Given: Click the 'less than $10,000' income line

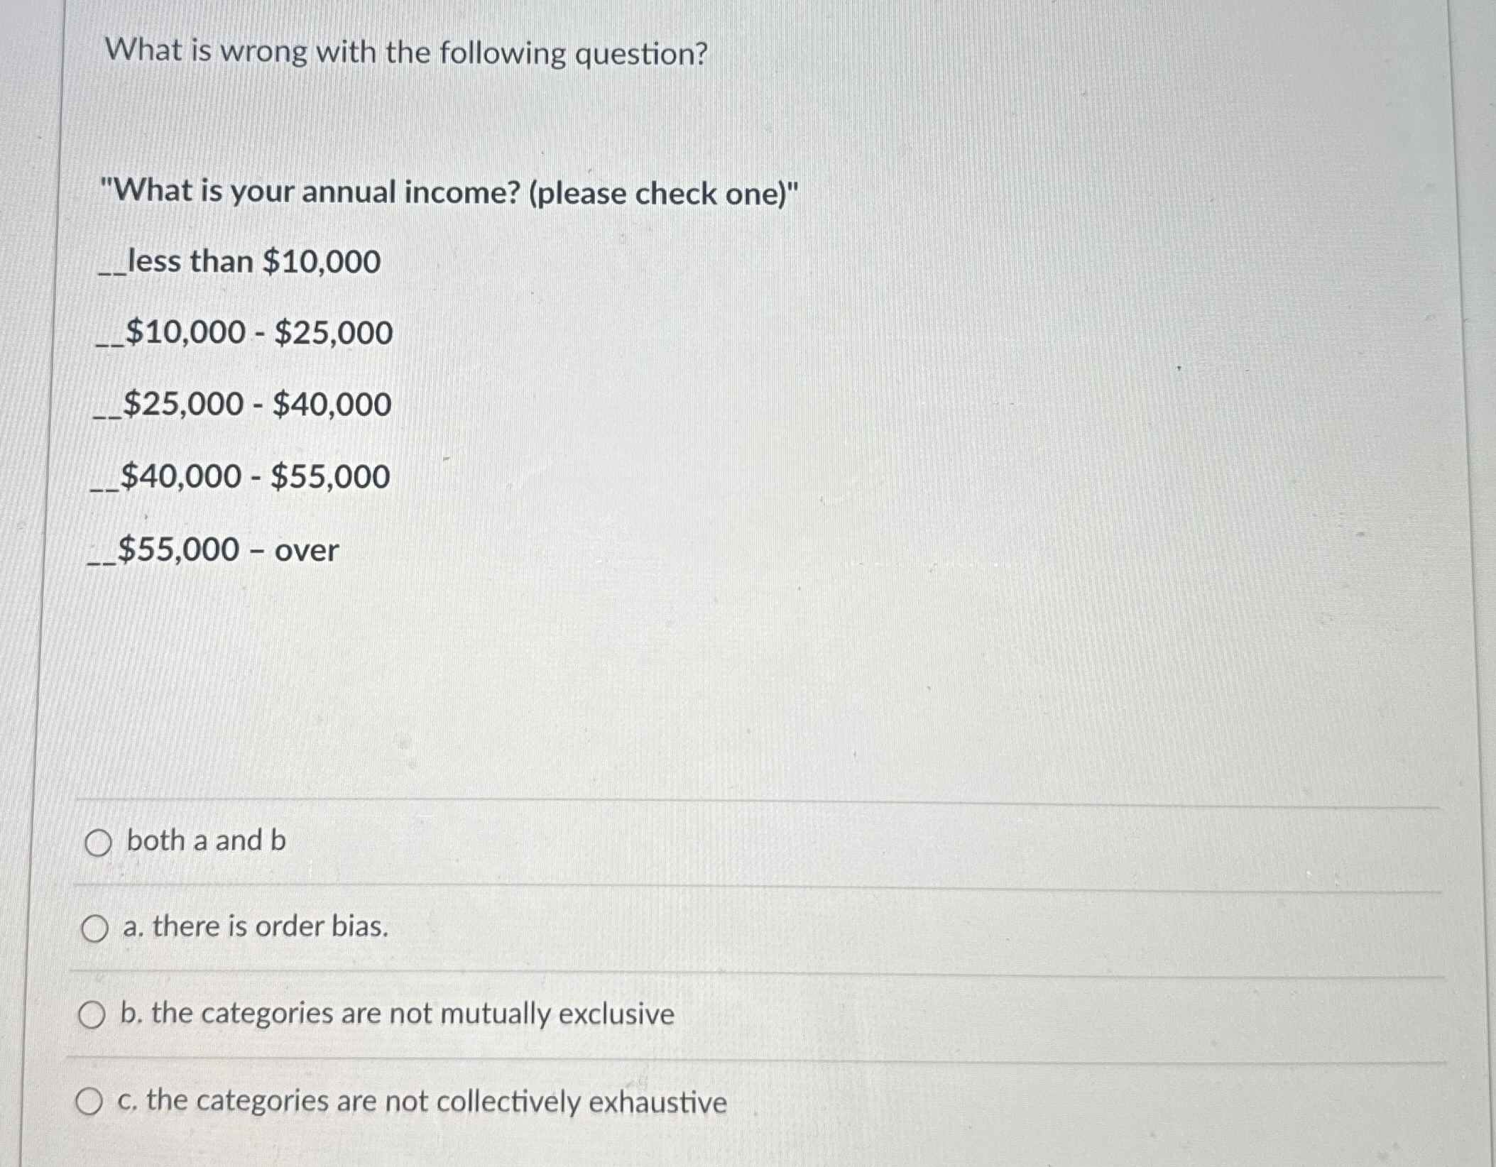Looking at the screenshot, I should (x=239, y=262).
